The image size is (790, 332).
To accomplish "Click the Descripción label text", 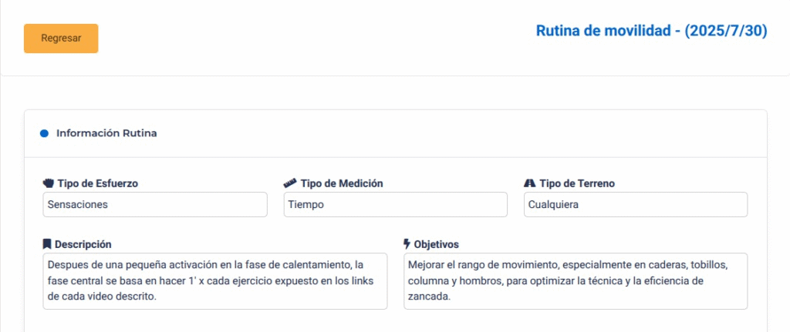I will 83,244.
